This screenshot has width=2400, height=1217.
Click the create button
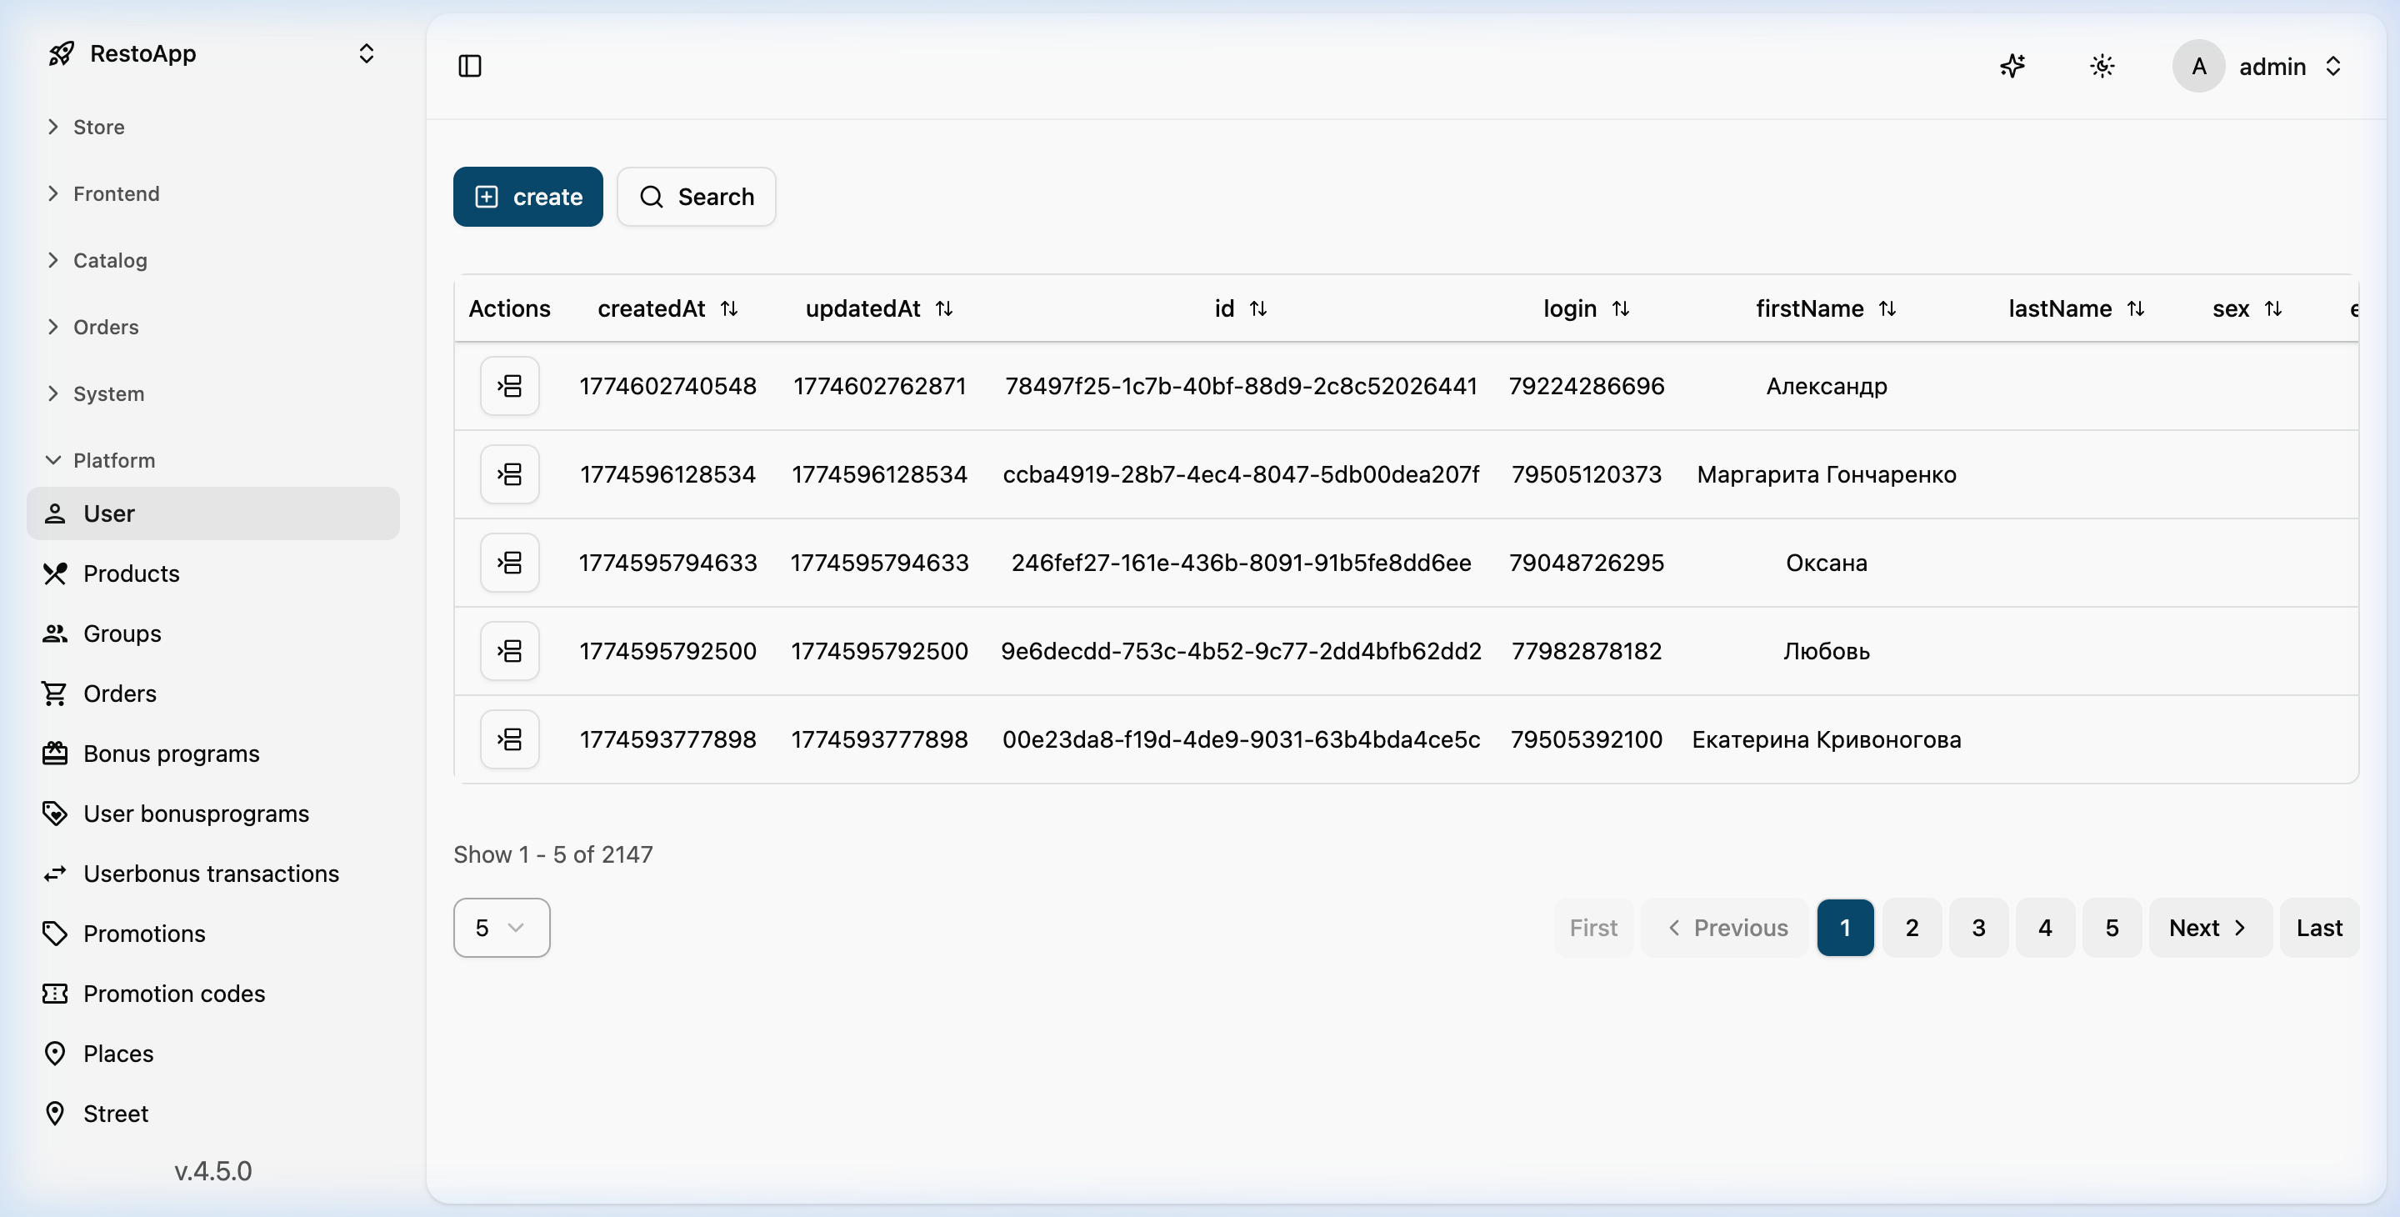click(527, 197)
